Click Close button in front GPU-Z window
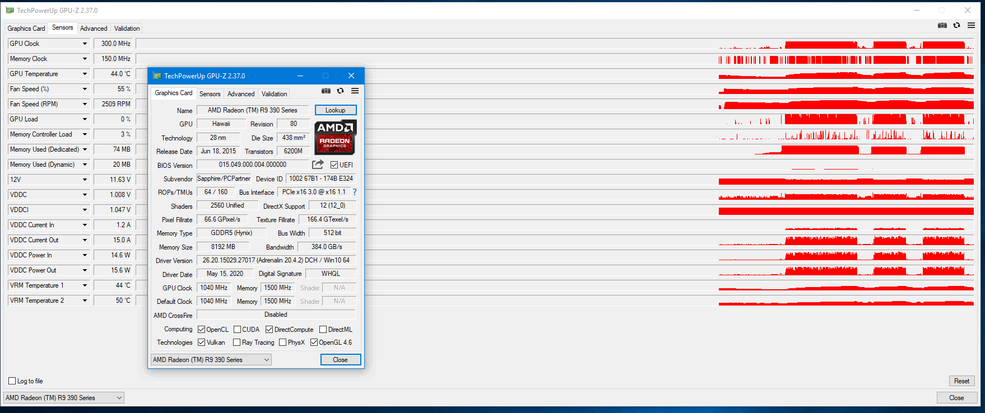This screenshot has width=985, height=413. 341,360
